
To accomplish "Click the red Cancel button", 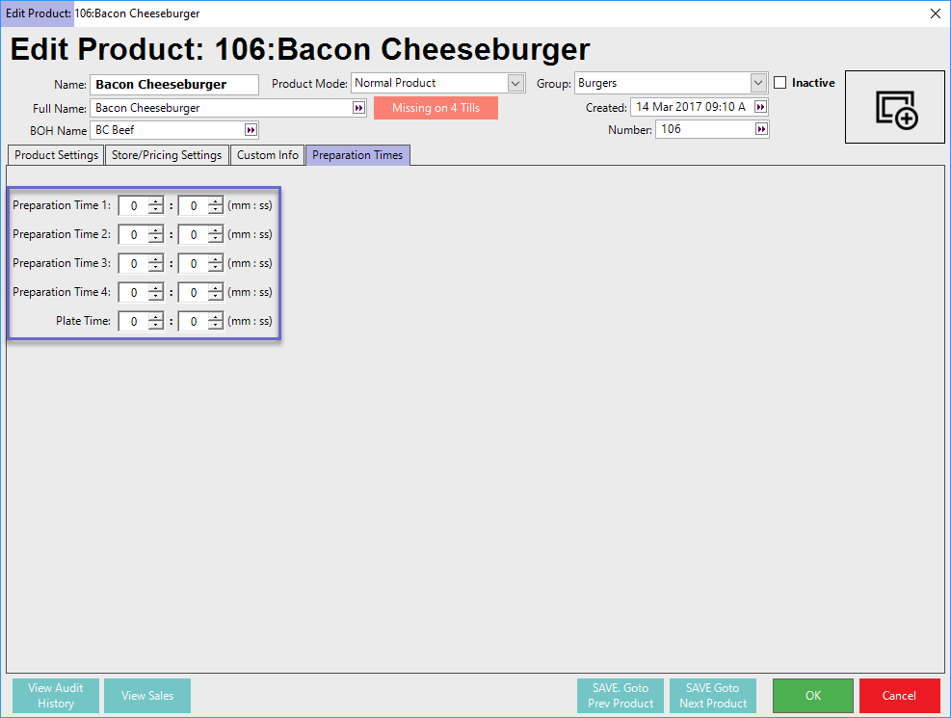I will [899, 696].
